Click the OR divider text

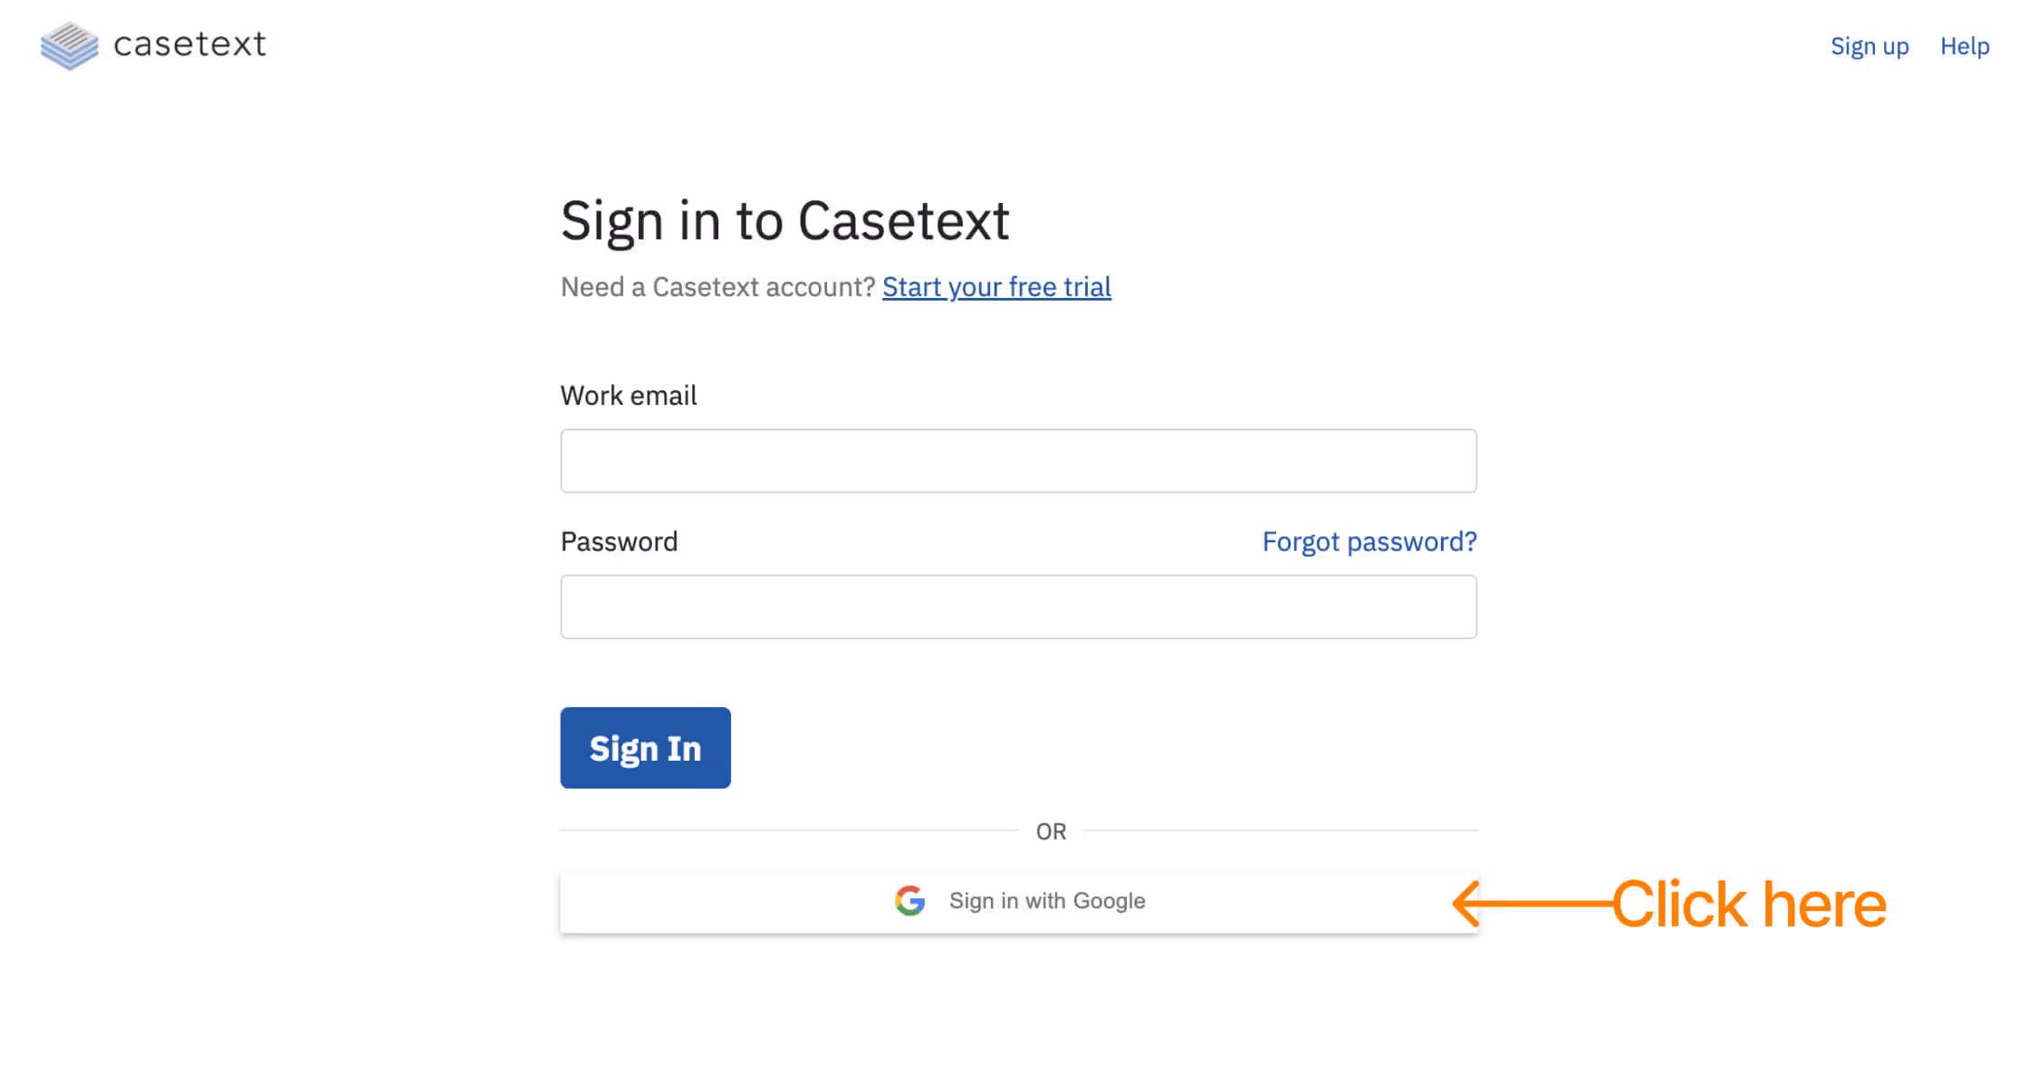tap(1052, 830)
